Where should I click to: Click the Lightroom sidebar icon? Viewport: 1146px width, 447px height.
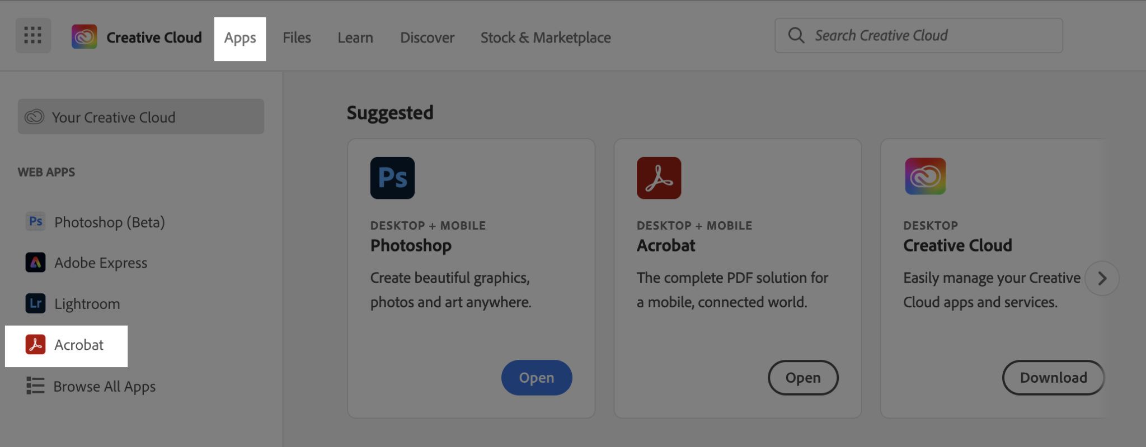point(36,303)
